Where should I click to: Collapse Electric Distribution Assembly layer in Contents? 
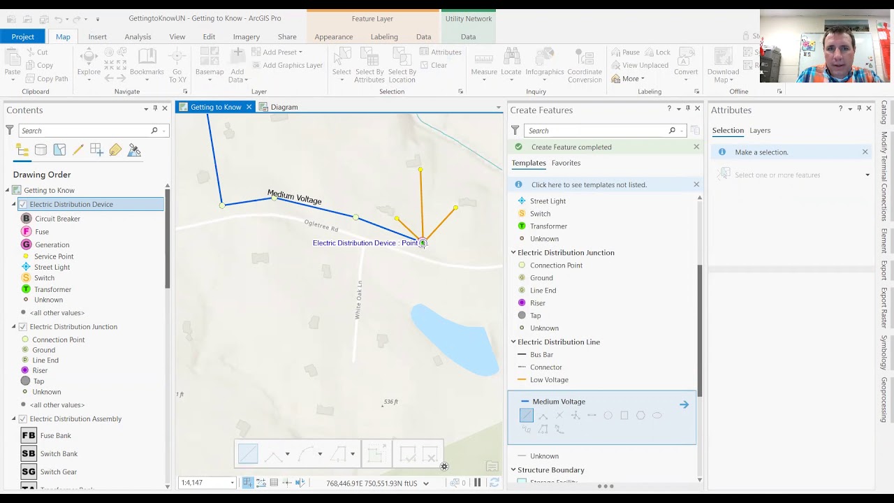pyautogui.click(x=13, y=419)
